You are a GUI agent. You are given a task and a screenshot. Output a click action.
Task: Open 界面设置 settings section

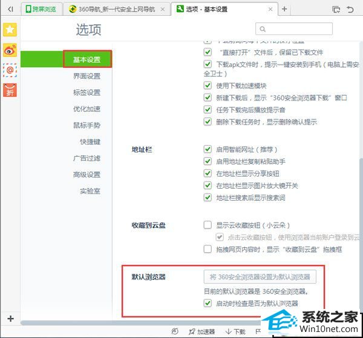pyautogui.click(x=87, y=76)
